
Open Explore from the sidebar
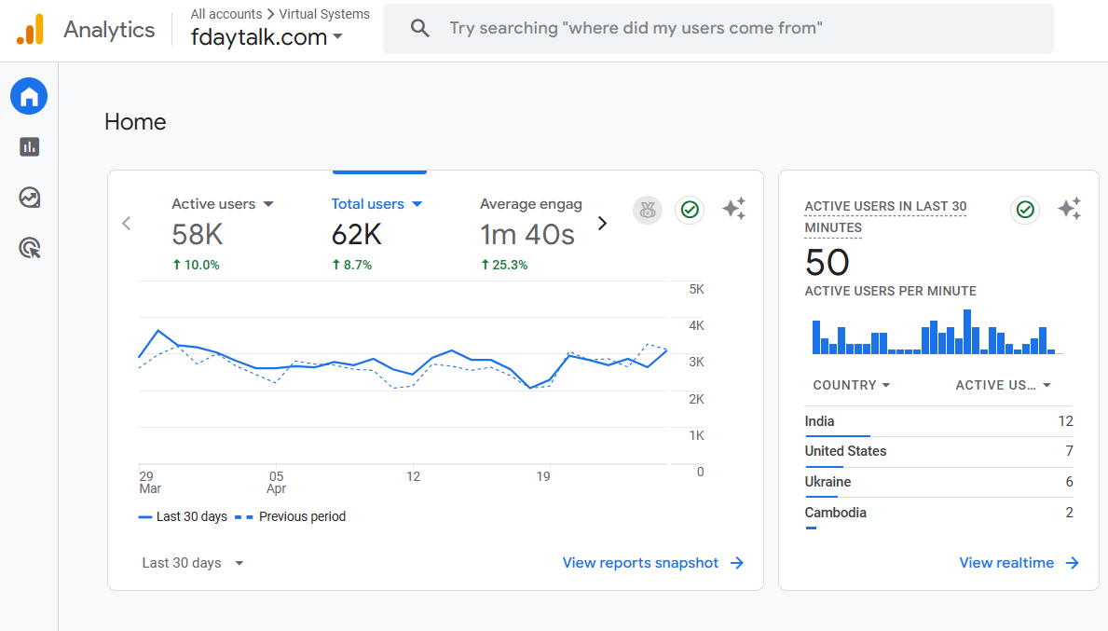point(29,198)
